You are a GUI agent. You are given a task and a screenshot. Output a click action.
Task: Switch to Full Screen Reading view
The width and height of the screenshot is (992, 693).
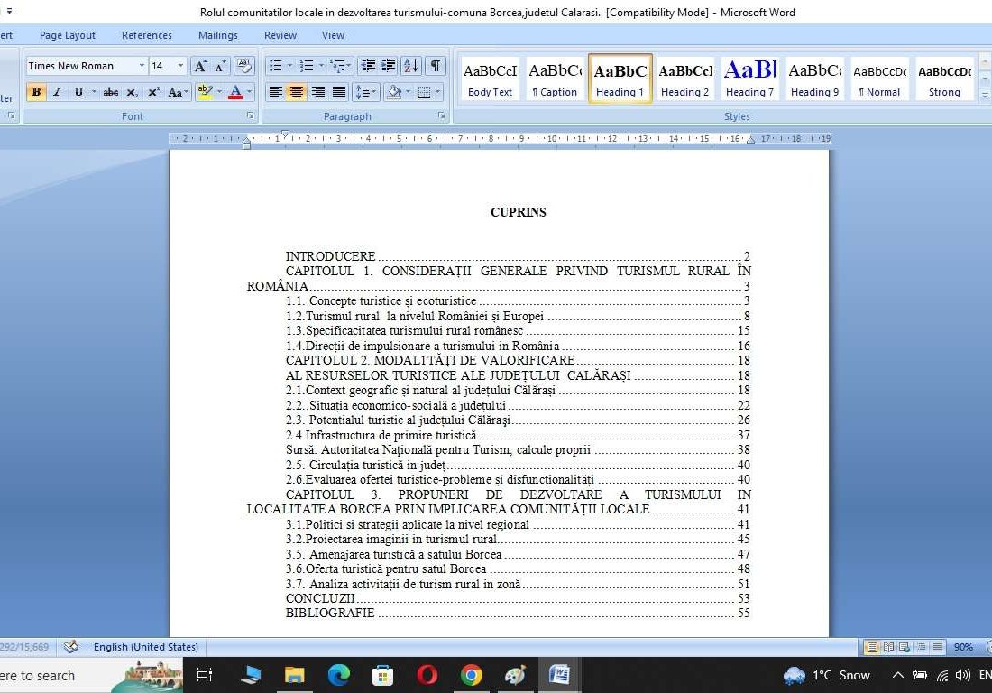888,647
